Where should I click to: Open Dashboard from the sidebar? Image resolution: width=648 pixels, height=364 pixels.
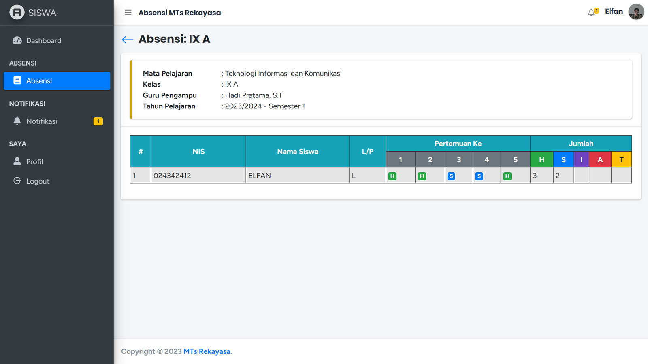(x=43, y=40)
